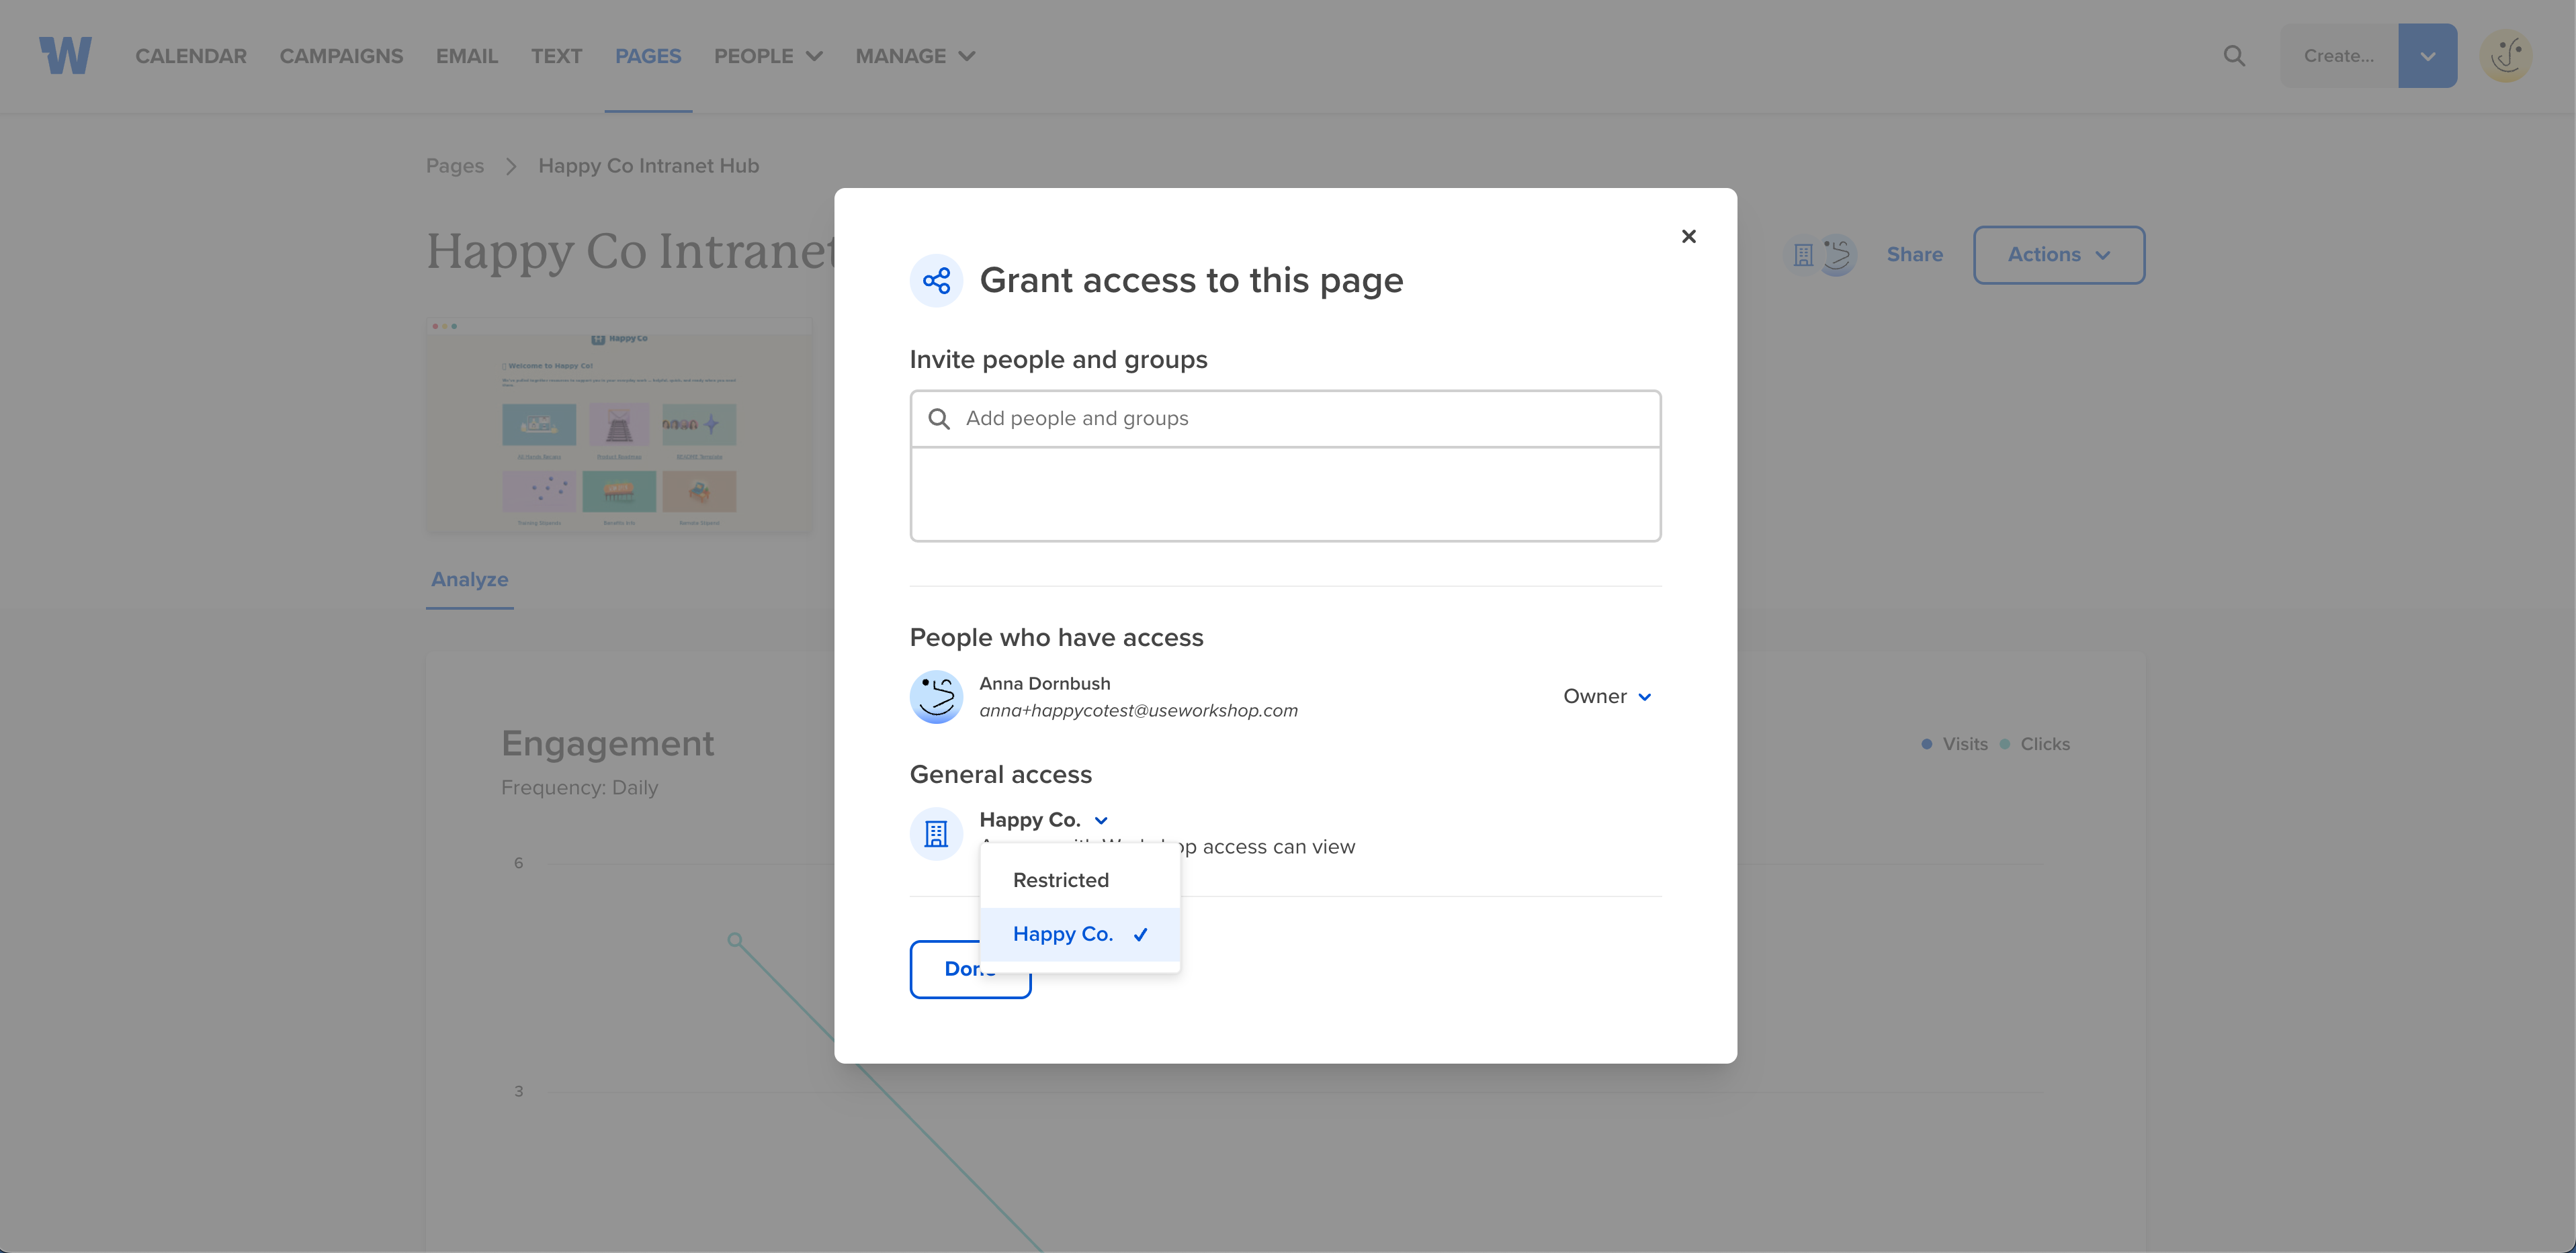Click the Happy Co. building icon under General access
This screenshot has width=2576, height=1253.
pos(936,833)
